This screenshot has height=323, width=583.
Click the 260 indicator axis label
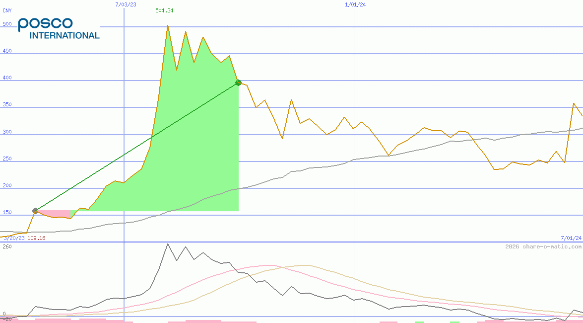(x=7, y=246)
